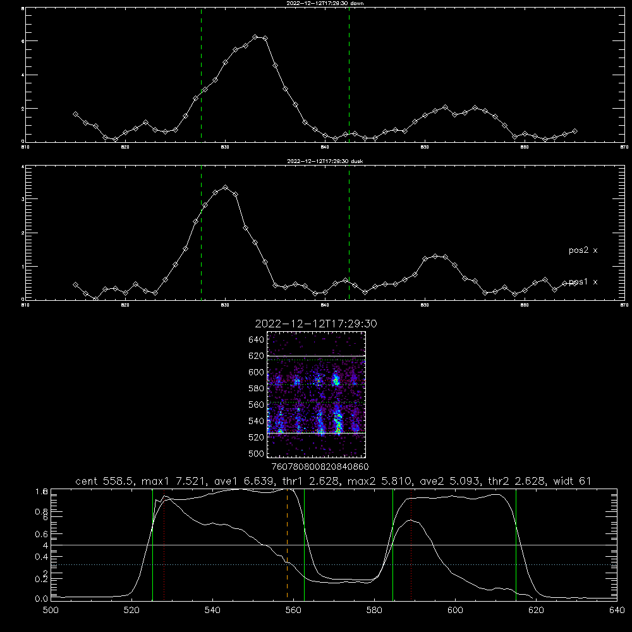Click the solid green line near 615 in bottom plot
632x632 pixels.
(516, 544)
